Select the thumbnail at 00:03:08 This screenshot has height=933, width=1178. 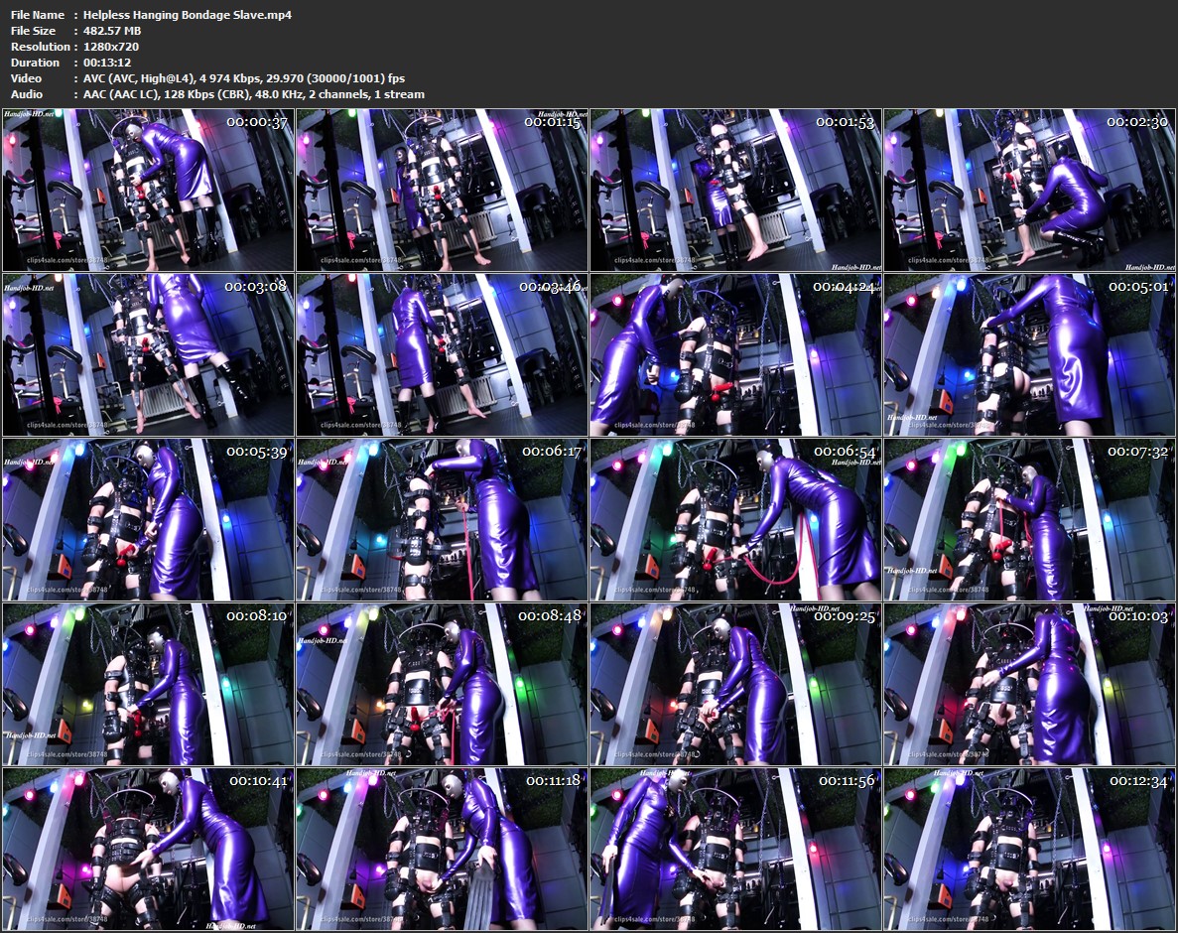(x=148, y=354)
